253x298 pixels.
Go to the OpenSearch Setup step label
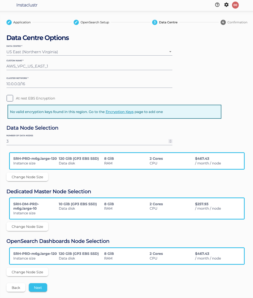click(x=95, y=22)
